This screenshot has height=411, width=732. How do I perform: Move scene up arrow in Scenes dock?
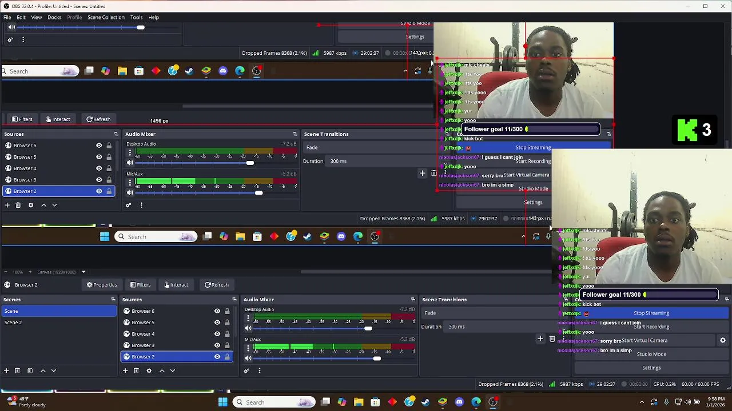click(x=43, y=370)
